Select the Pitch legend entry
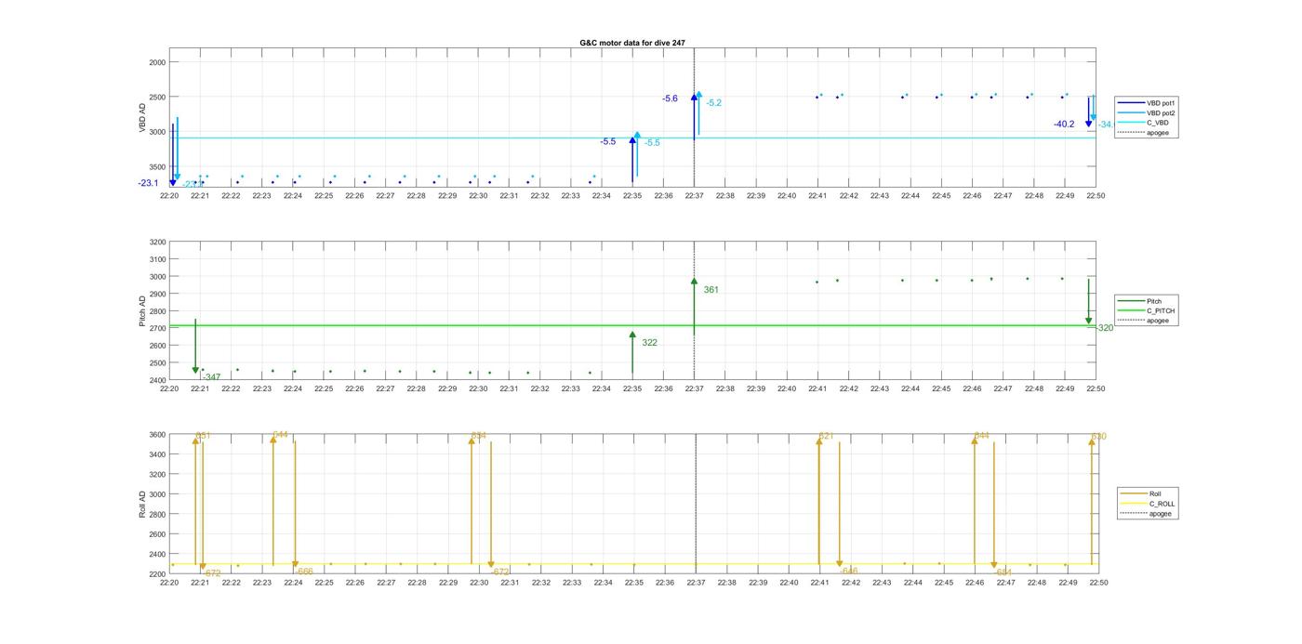Viewport: 1302px width, 644px height. pyautogui.click(x=1140, y=301)
